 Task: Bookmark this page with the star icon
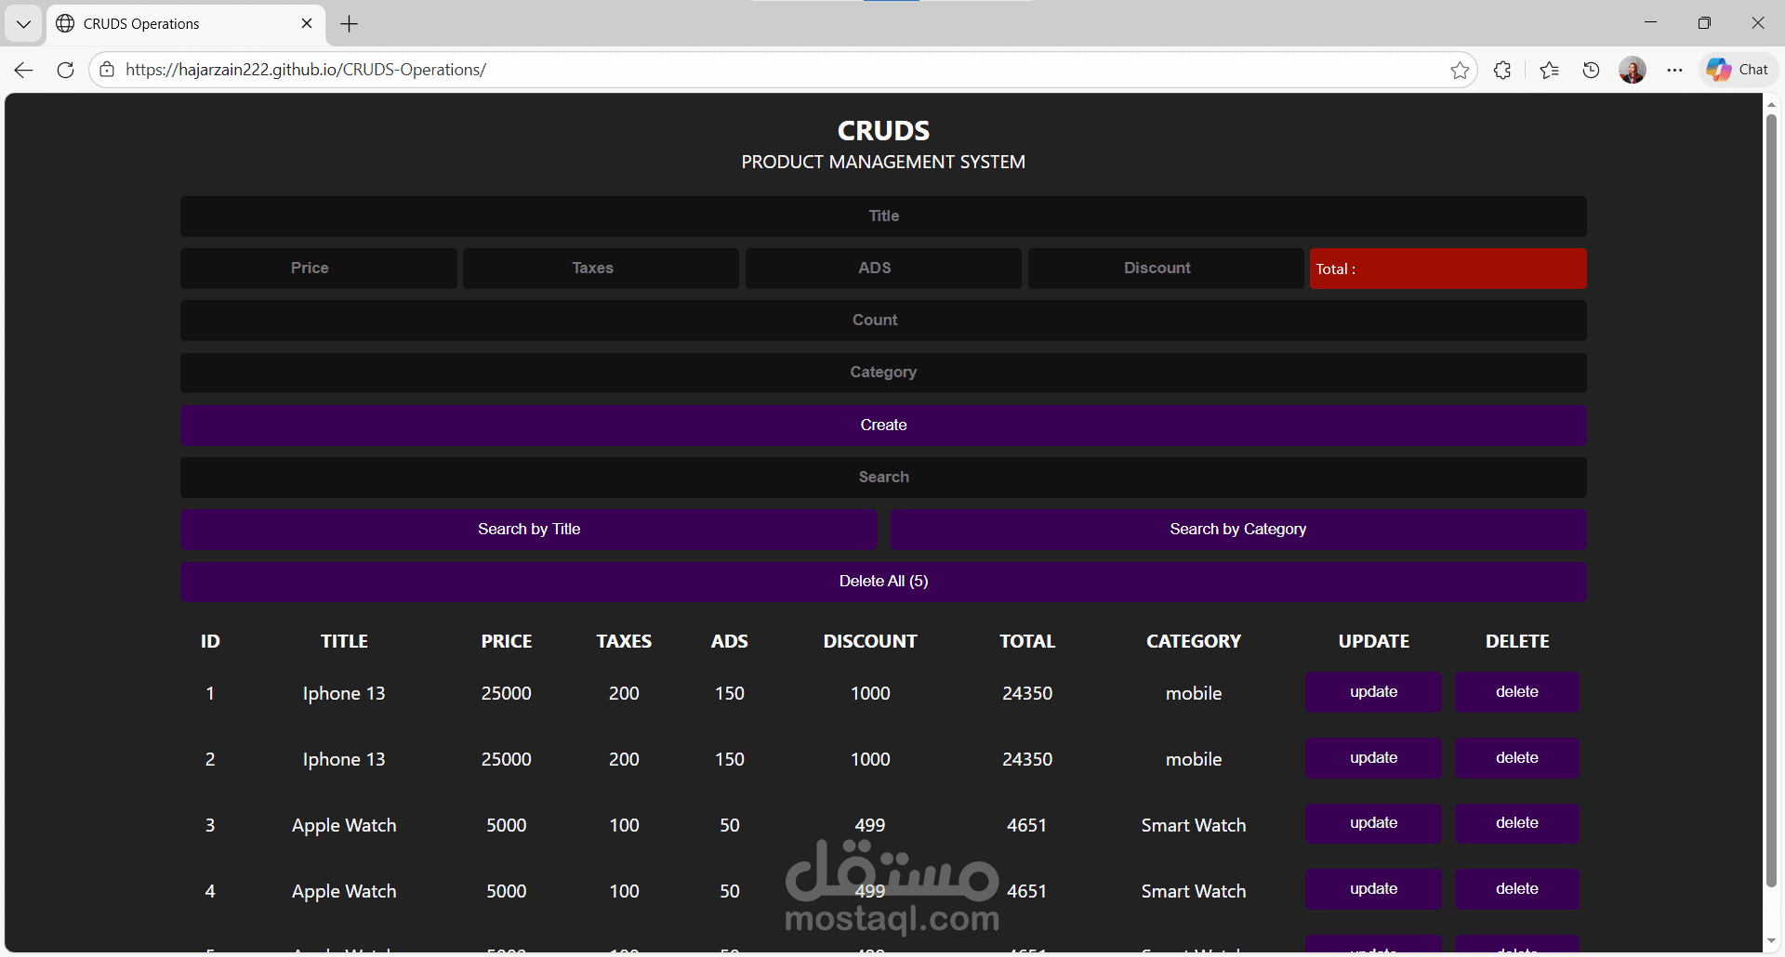1460,70
